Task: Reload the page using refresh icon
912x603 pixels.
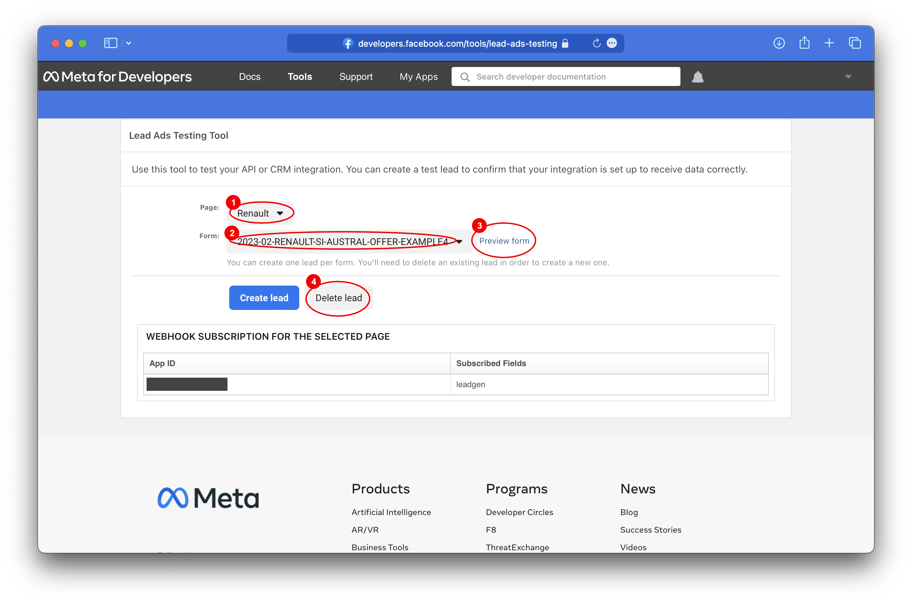Action: 596,43
